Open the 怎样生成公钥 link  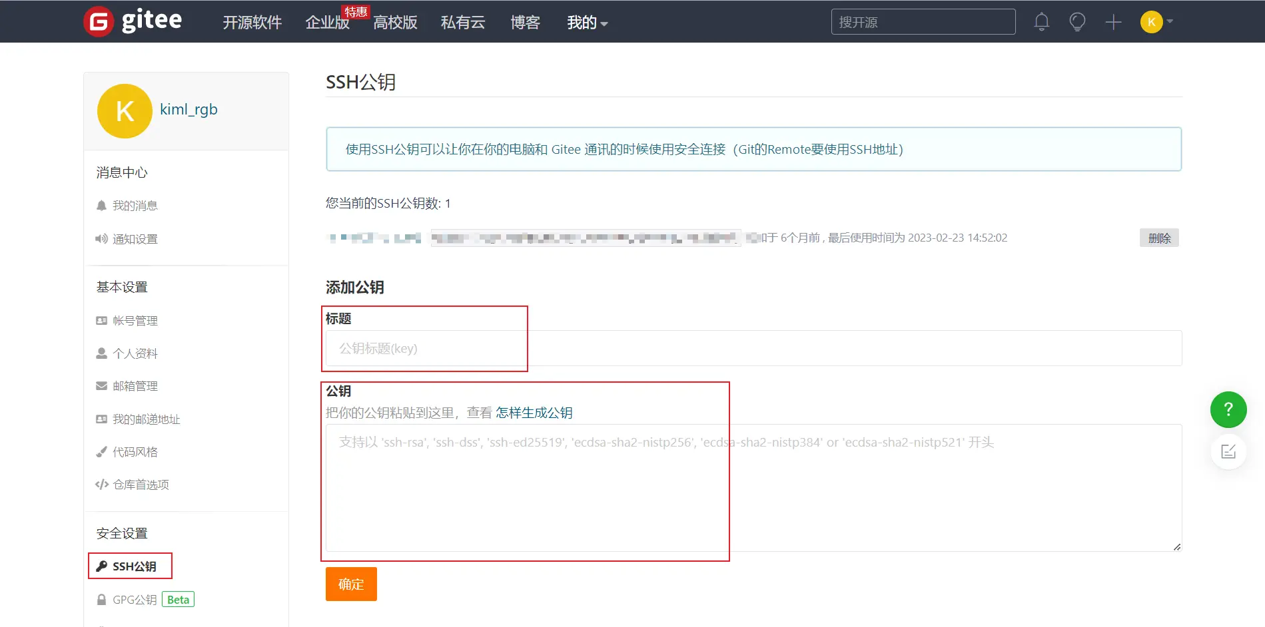[x=534, y=413]
